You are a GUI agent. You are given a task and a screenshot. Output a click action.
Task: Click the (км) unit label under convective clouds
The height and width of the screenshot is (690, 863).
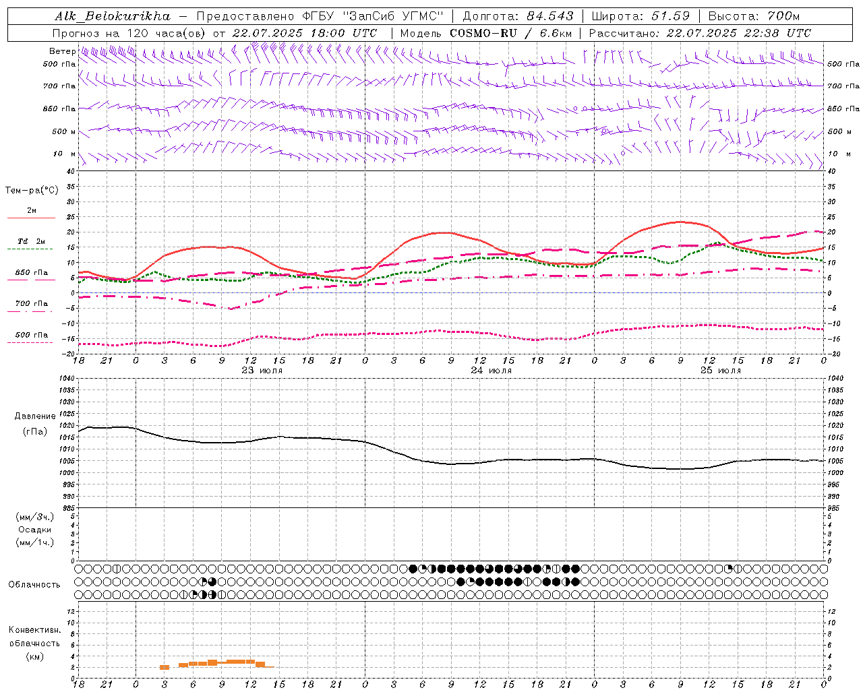[34, 656]
